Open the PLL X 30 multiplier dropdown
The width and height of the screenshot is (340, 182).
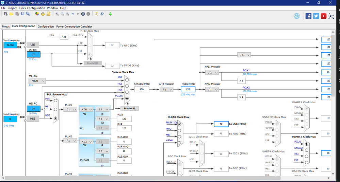point(86,109)
